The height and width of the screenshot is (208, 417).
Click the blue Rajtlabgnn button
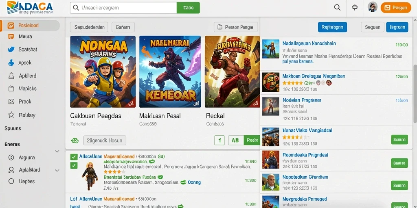pos(332,27)
